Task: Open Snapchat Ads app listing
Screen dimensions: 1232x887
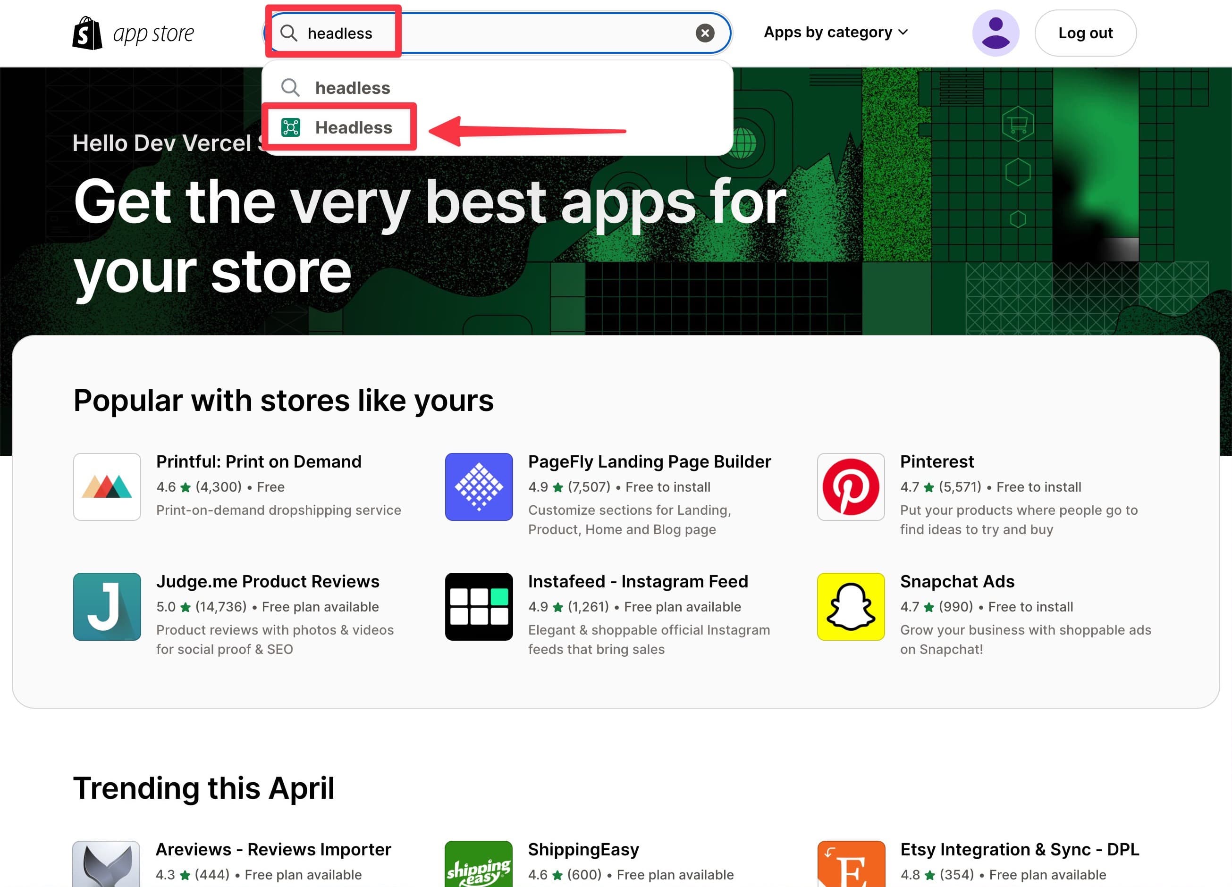Action: click(957, 581)
